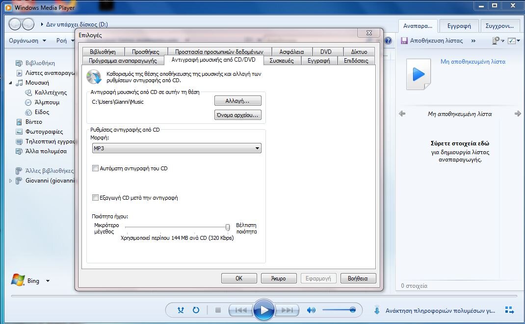This screenshot has height=324, width=525.
Task: Adjust the Ποιότητα ήχου quality slider
Action: pos(228,228)
